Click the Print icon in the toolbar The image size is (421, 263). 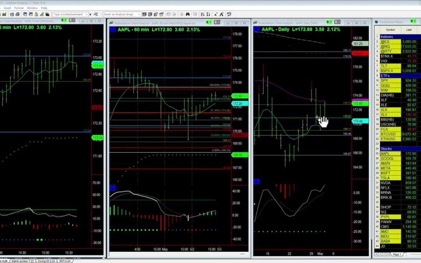click(x=18, y=14)
